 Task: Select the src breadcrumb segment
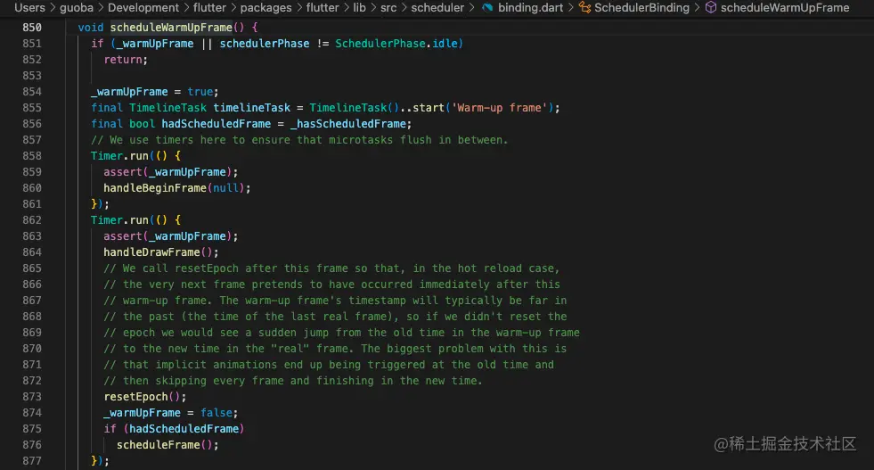[388, 8]
